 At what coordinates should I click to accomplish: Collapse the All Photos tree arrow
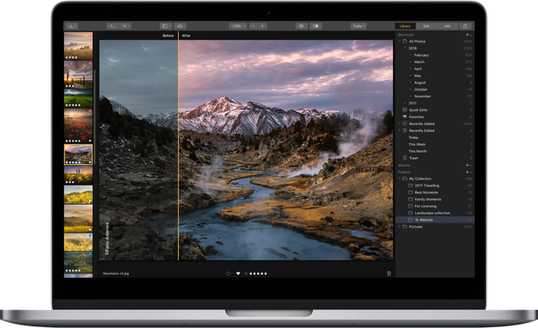pos(399,41)
